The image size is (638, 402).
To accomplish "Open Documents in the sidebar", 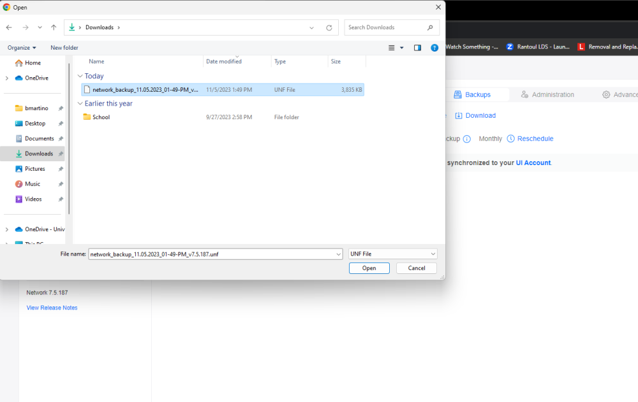I will (39, 139).
